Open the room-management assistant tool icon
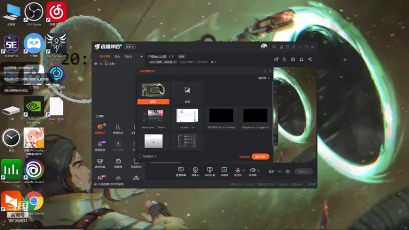The width and height of the screenshot is (409, 230). coord(118,129)
